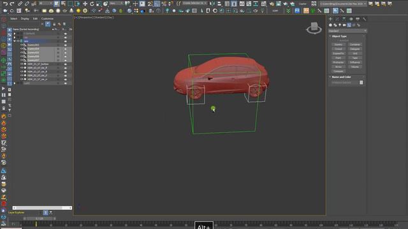Undo the last action in main toolbar
408x229 pixels.
tap(5, 4)
